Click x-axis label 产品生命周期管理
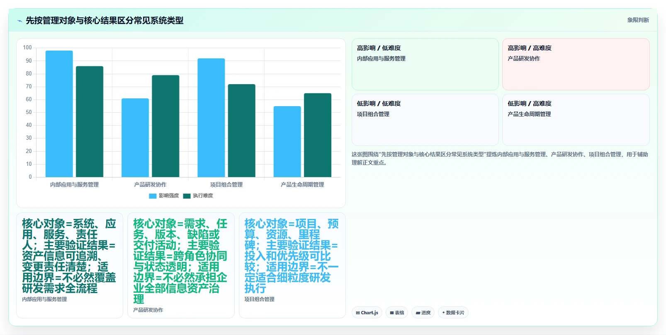The image size is (666, 335). 302,184
